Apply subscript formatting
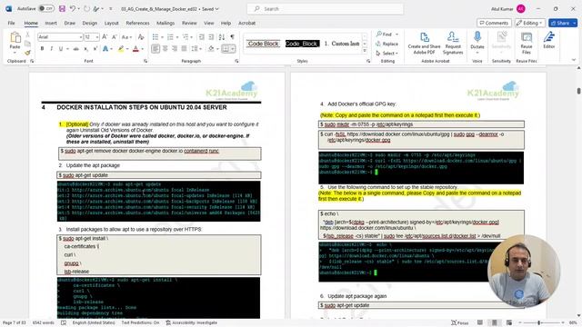This screenshot has height=327, width=582. click(85, 48)
